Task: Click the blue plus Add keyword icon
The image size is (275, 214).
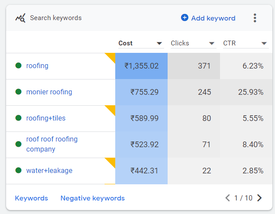Action: (x=185, y=18)
